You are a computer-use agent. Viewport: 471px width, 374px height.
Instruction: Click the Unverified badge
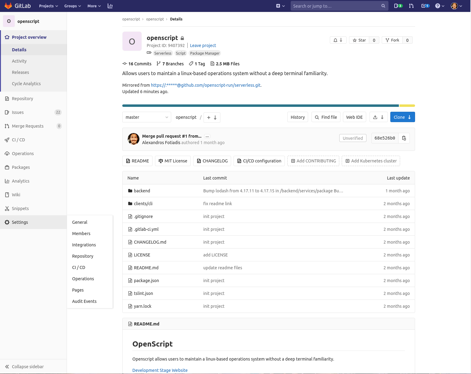[353, 138]
